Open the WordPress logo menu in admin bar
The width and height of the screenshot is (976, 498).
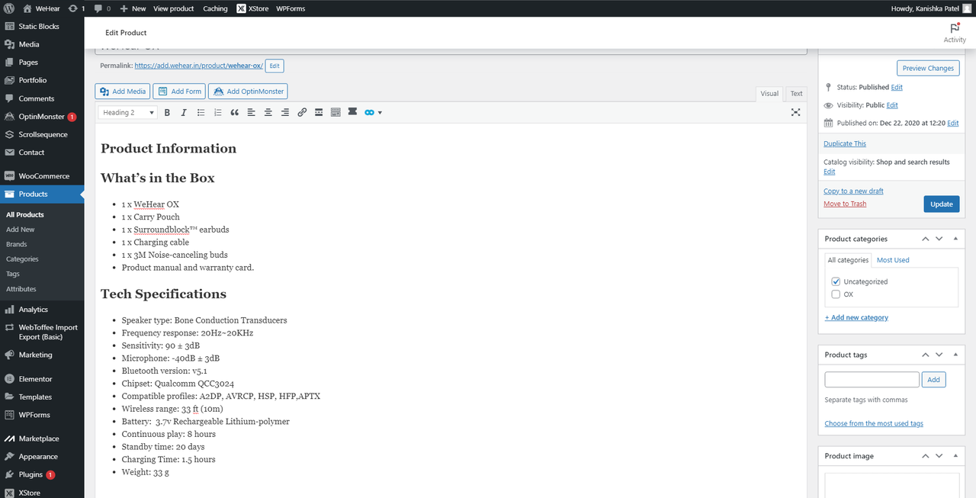(x=9, y=8)
